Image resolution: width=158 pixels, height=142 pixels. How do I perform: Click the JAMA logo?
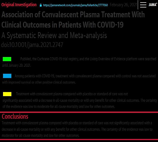153,5
